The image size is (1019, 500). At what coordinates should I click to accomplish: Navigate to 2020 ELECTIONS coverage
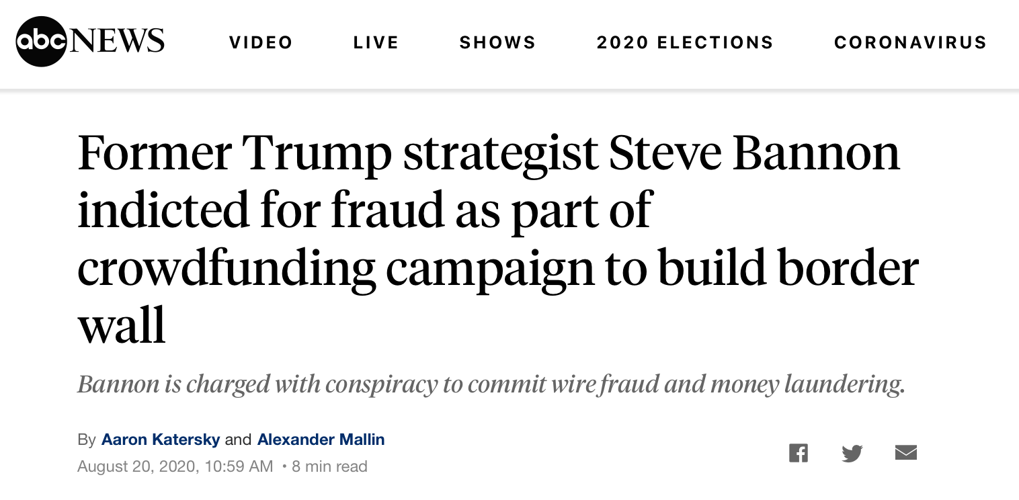coord(685,42)
